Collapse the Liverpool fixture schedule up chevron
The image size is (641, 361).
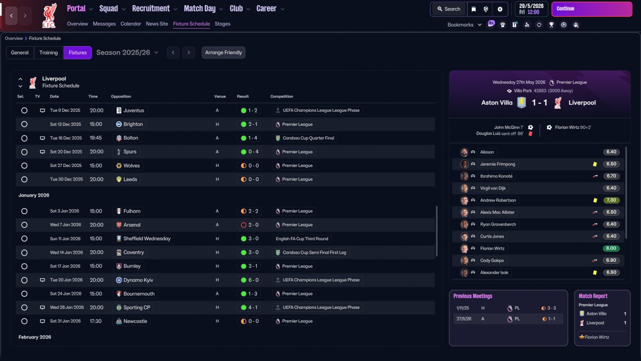tap(21, 79)
